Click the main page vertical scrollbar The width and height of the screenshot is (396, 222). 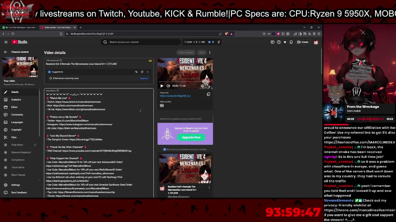click(x=321, y=62)
